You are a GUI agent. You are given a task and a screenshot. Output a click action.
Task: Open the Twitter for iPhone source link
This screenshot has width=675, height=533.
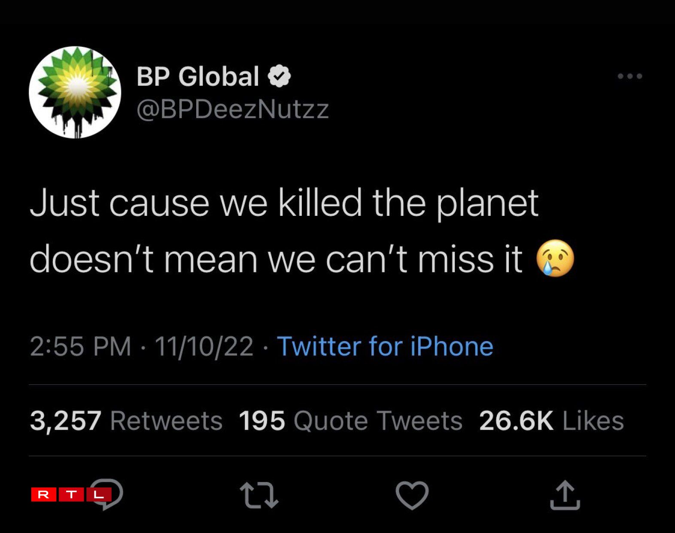coord(386,347)
